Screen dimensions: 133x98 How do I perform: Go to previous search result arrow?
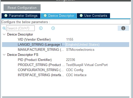(x=41, y=28)
